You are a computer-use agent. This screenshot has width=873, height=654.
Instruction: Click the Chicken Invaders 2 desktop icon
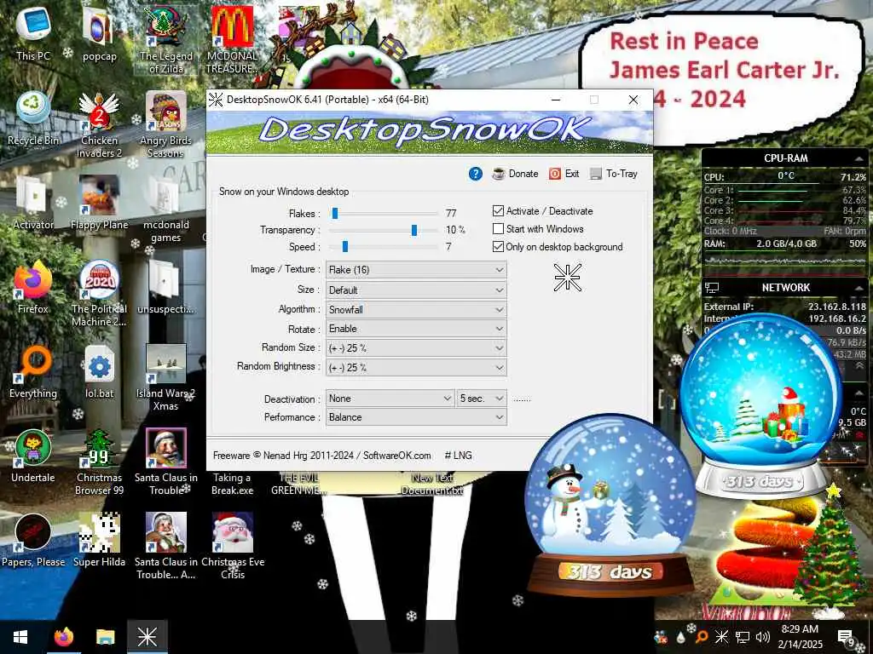tap(99, 125)
